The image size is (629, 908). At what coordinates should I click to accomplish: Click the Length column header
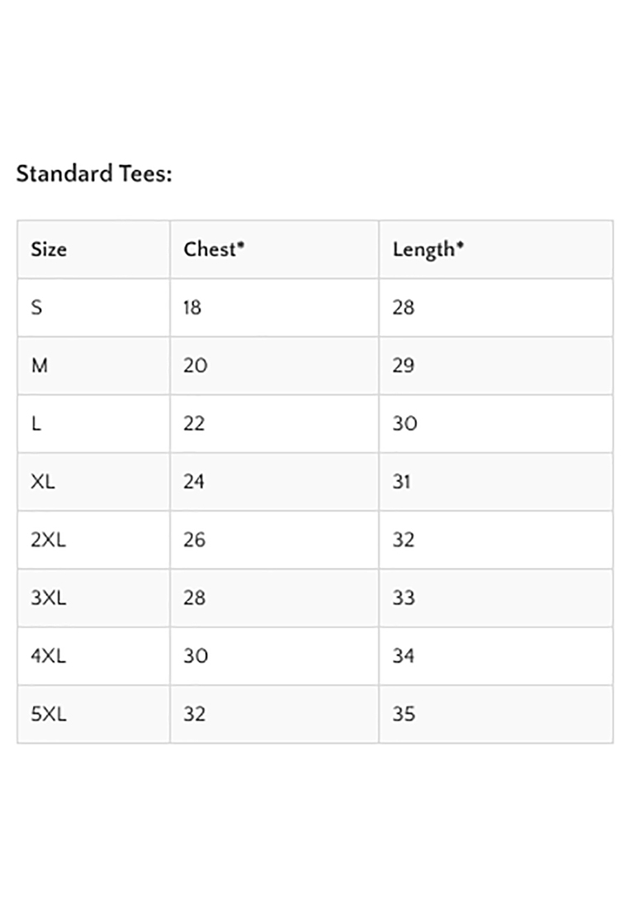[x=428, y=249]
